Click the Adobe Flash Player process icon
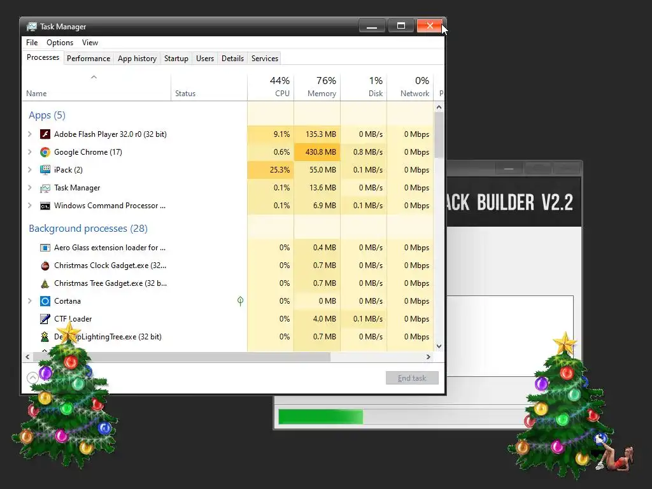Image resolution: width=652 pixels, height=489 pixels. (x=45, y=134)
